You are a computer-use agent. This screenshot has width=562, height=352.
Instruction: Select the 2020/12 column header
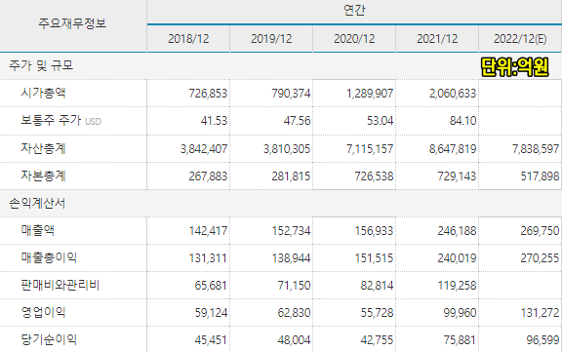coord(354,39)
